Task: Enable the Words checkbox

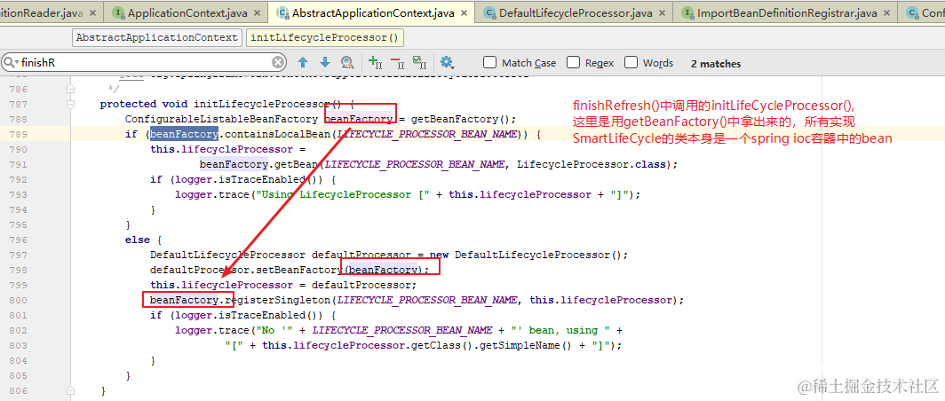Action: 631,63
